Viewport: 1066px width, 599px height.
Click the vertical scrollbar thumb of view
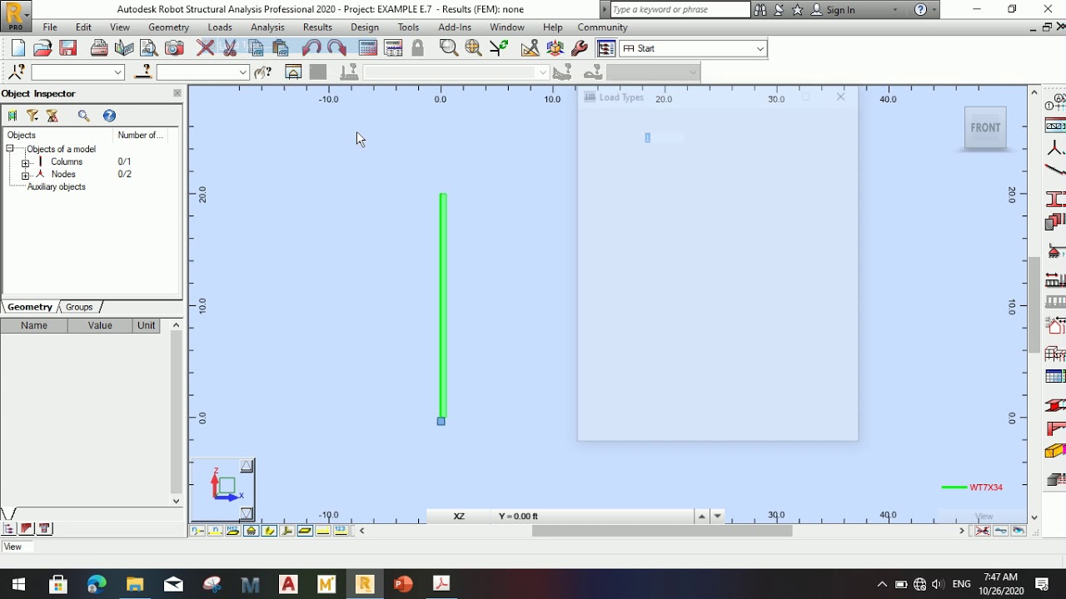(x=1034, y=304)
